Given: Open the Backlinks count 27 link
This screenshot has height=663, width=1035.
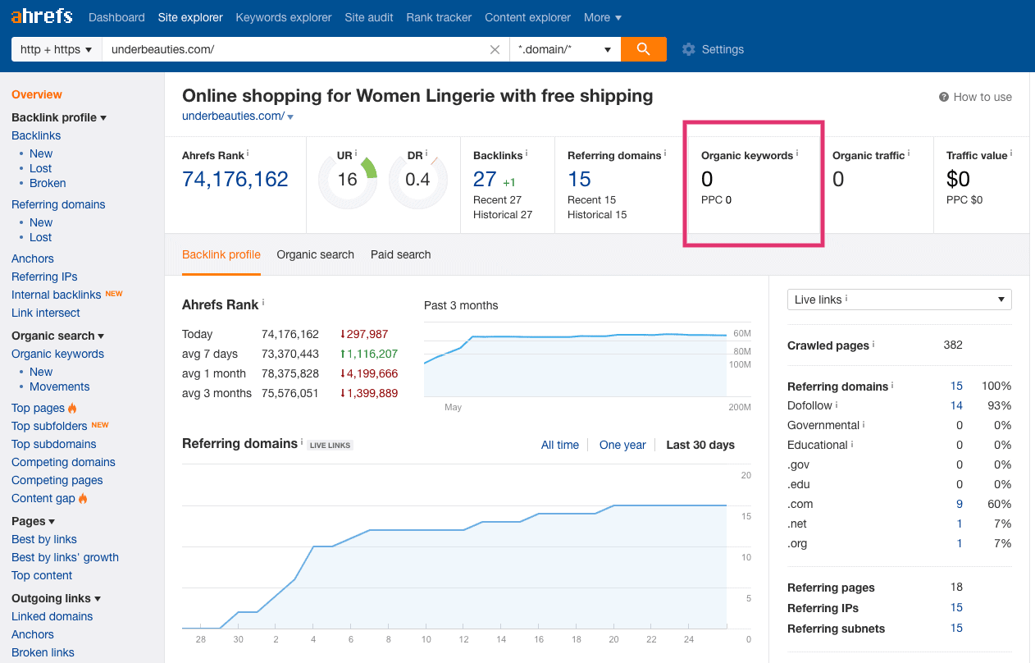Looking at the screenshot, I should (485, 179).
